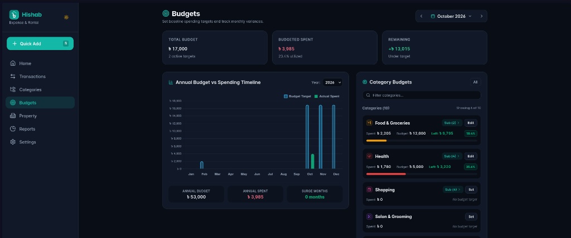Click Food & Groceries orange progress bar

(x=376, y=141)
